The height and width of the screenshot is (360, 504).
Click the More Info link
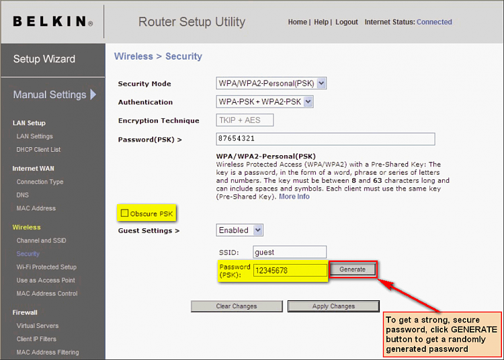tap(294, 197)
